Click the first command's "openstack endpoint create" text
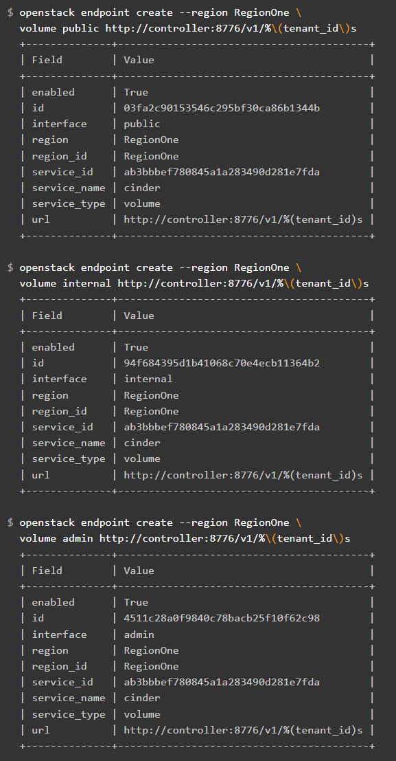 click(x=96, y=12)
